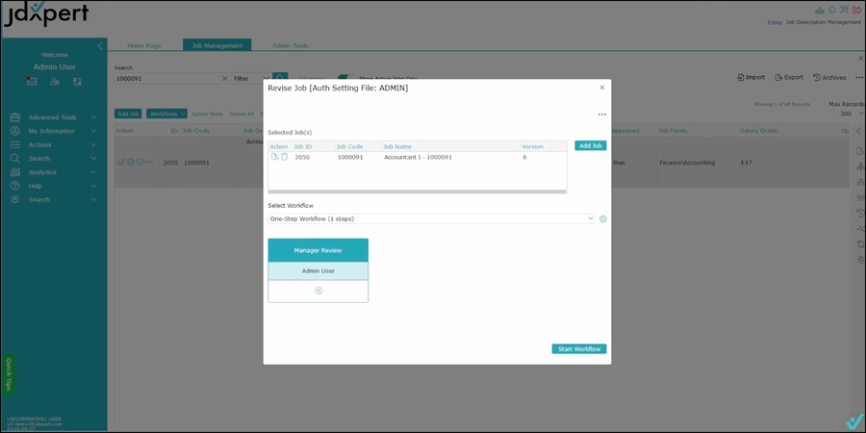
Task: Open the Select Workflow dropdown
Action: tap(431, 218)
